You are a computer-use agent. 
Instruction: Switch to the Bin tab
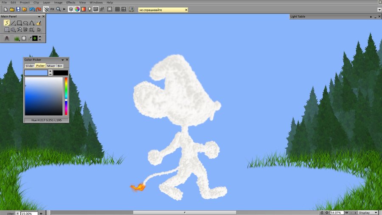[60, 66]
